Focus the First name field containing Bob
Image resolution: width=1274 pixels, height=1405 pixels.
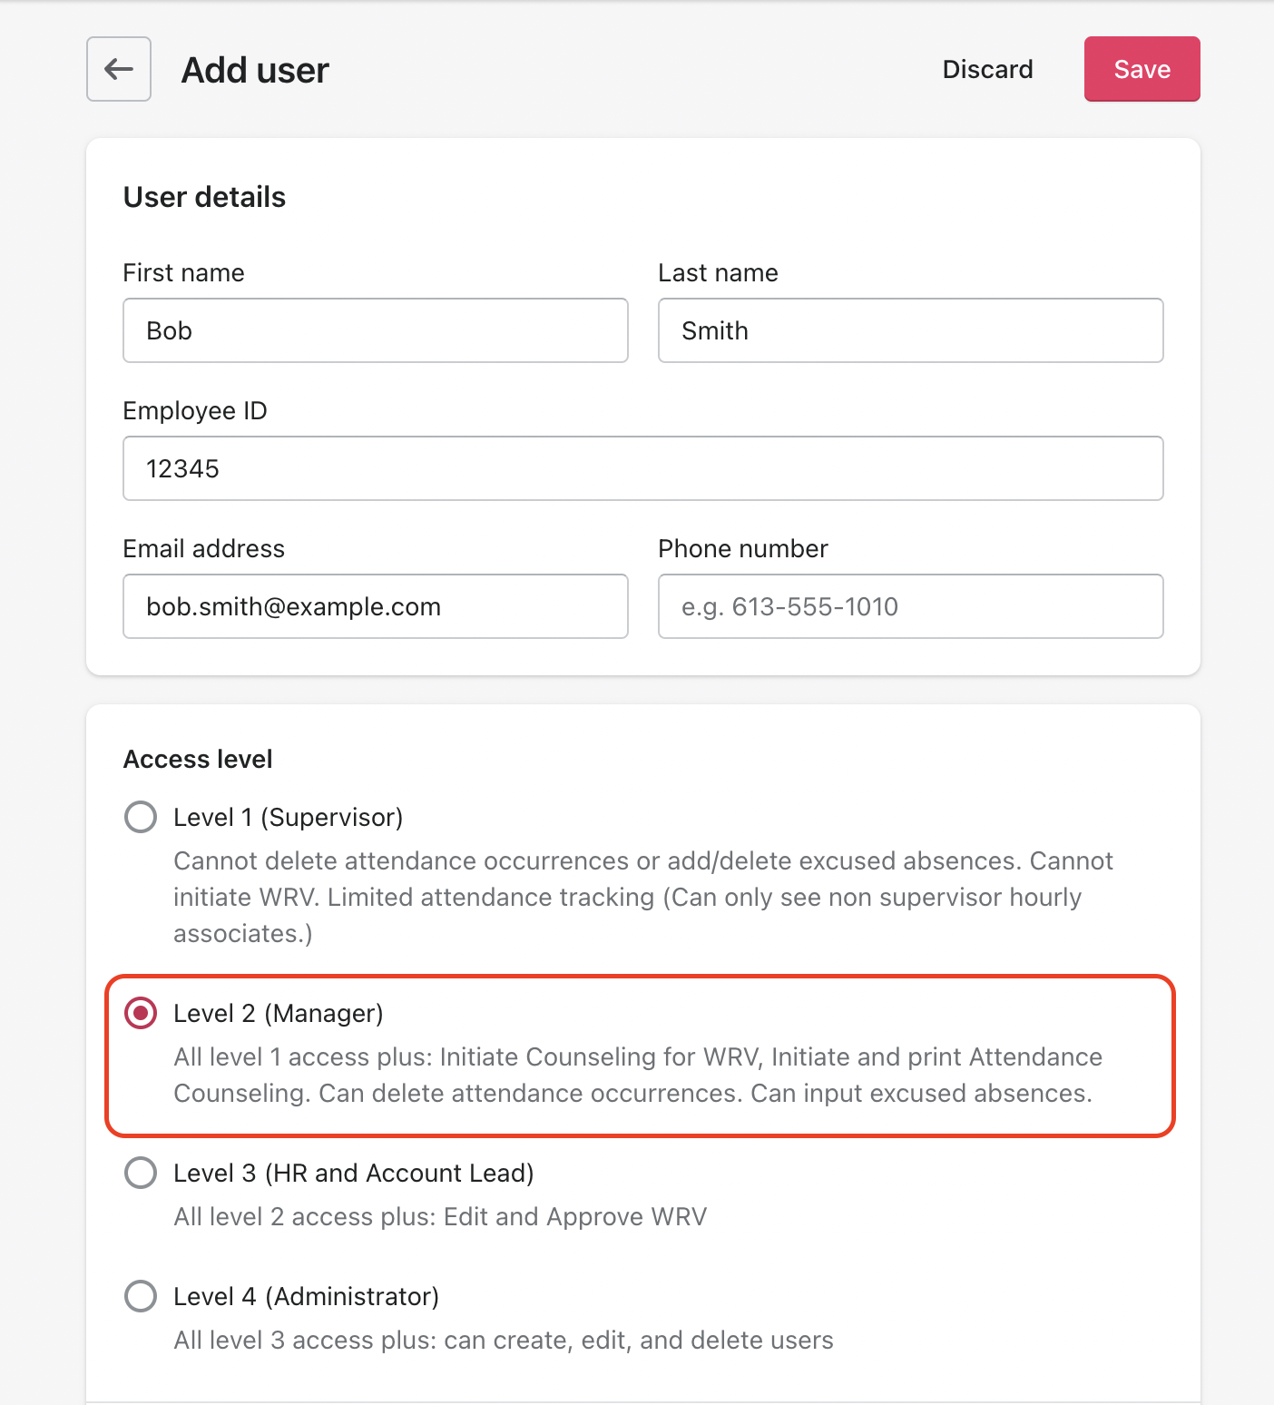tap(376, 330)
